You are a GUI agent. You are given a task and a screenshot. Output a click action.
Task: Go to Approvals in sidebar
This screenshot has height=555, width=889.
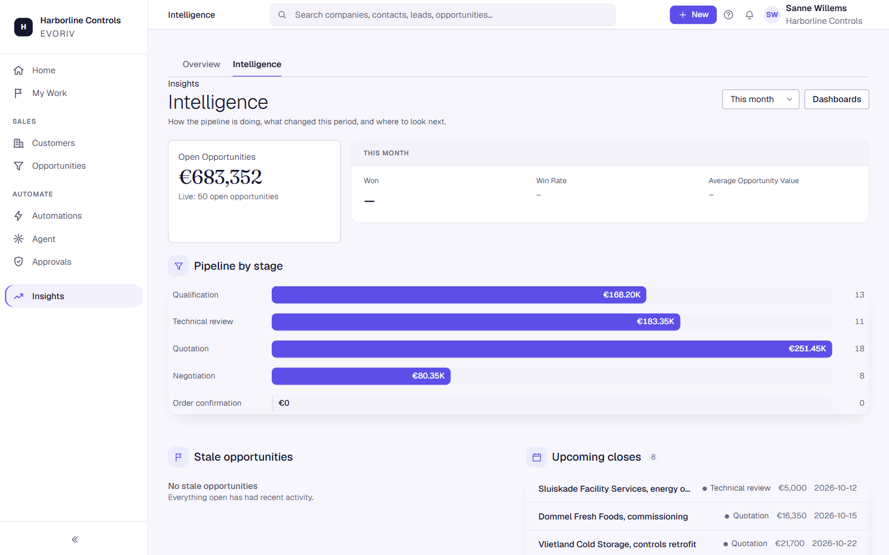(x=74, y=262)
